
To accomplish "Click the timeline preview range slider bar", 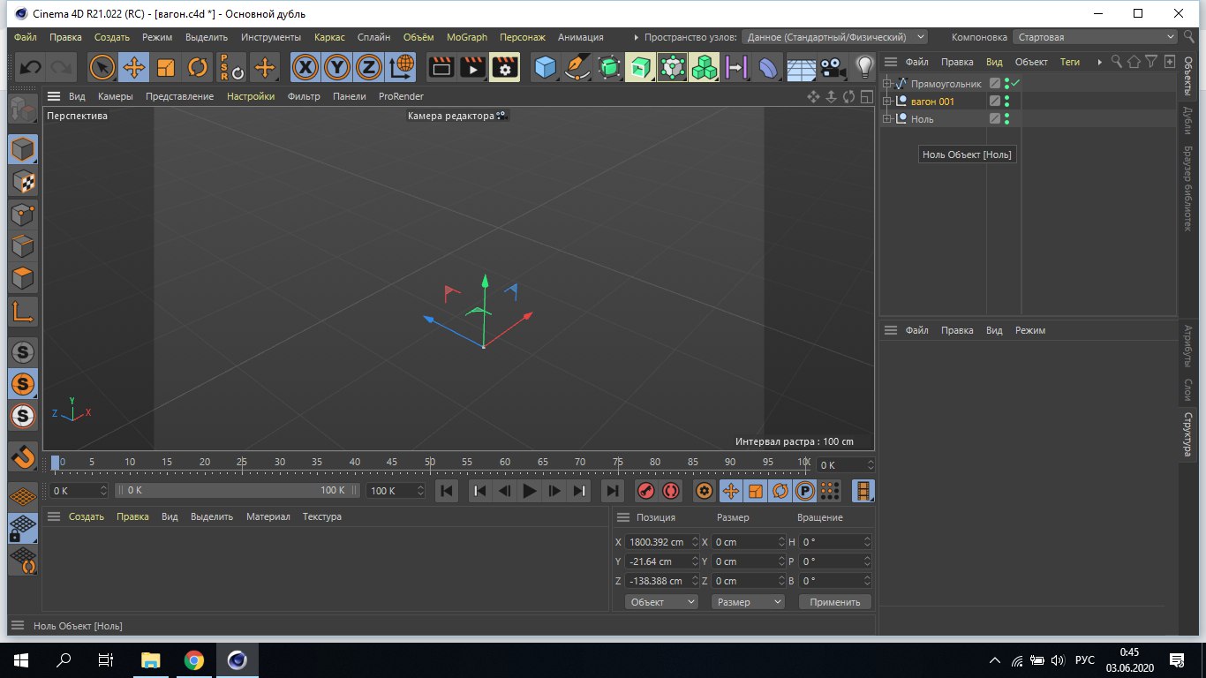I will pos(237,490).
